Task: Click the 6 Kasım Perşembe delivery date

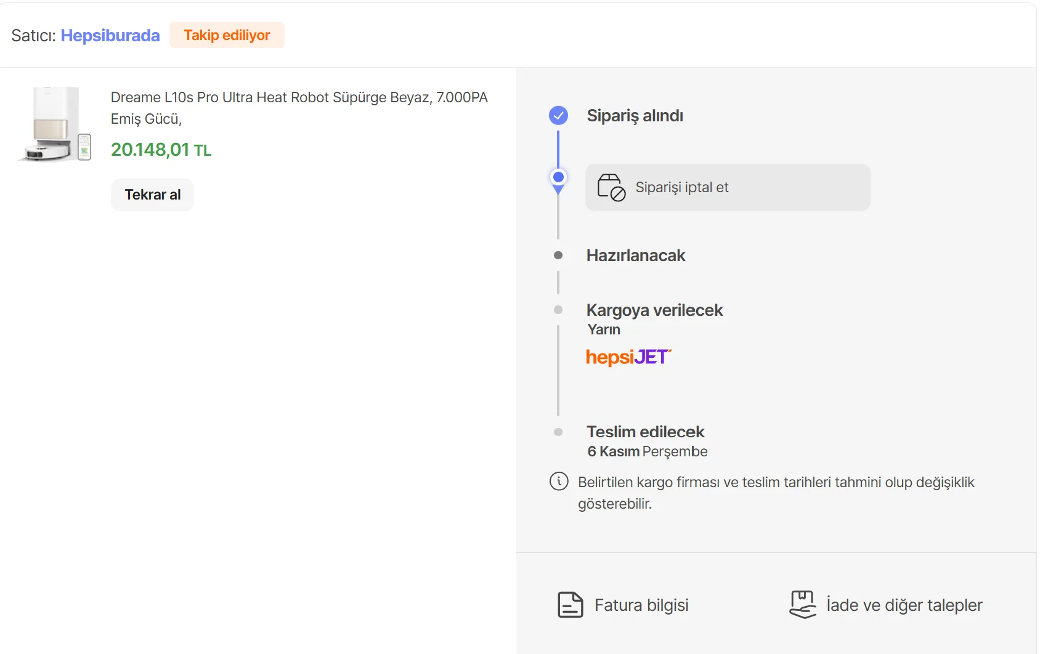Action: [x=647, y=451]
